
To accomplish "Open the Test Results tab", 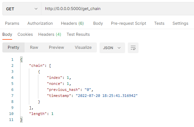I will point(78,34).
